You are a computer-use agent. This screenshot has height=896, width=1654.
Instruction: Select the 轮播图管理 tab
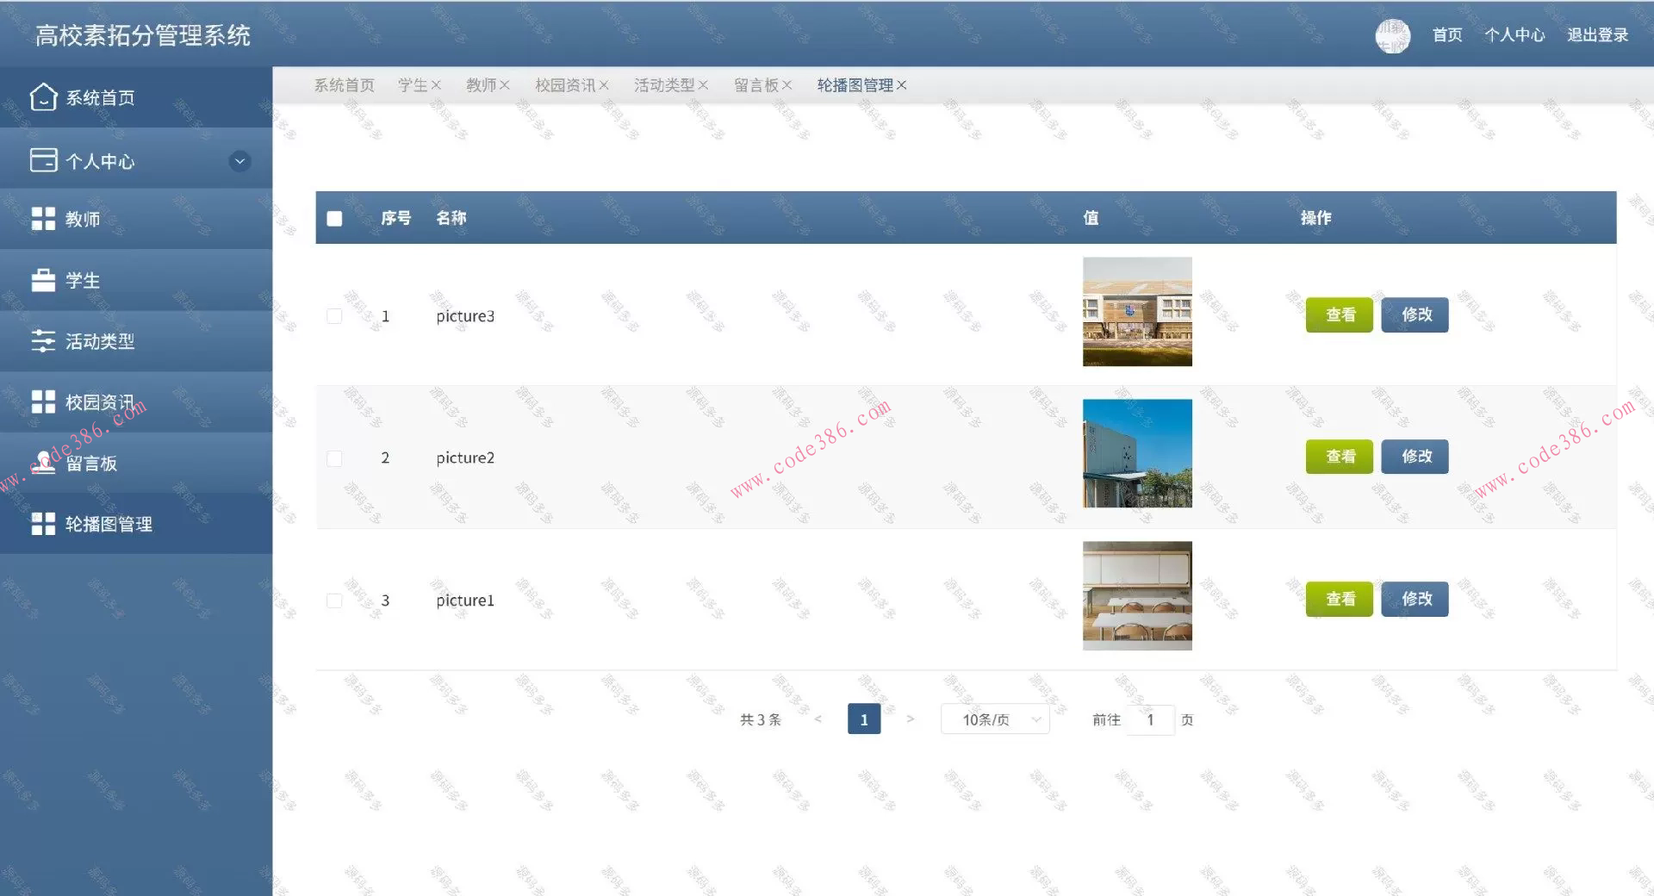(x=855, y=85)
